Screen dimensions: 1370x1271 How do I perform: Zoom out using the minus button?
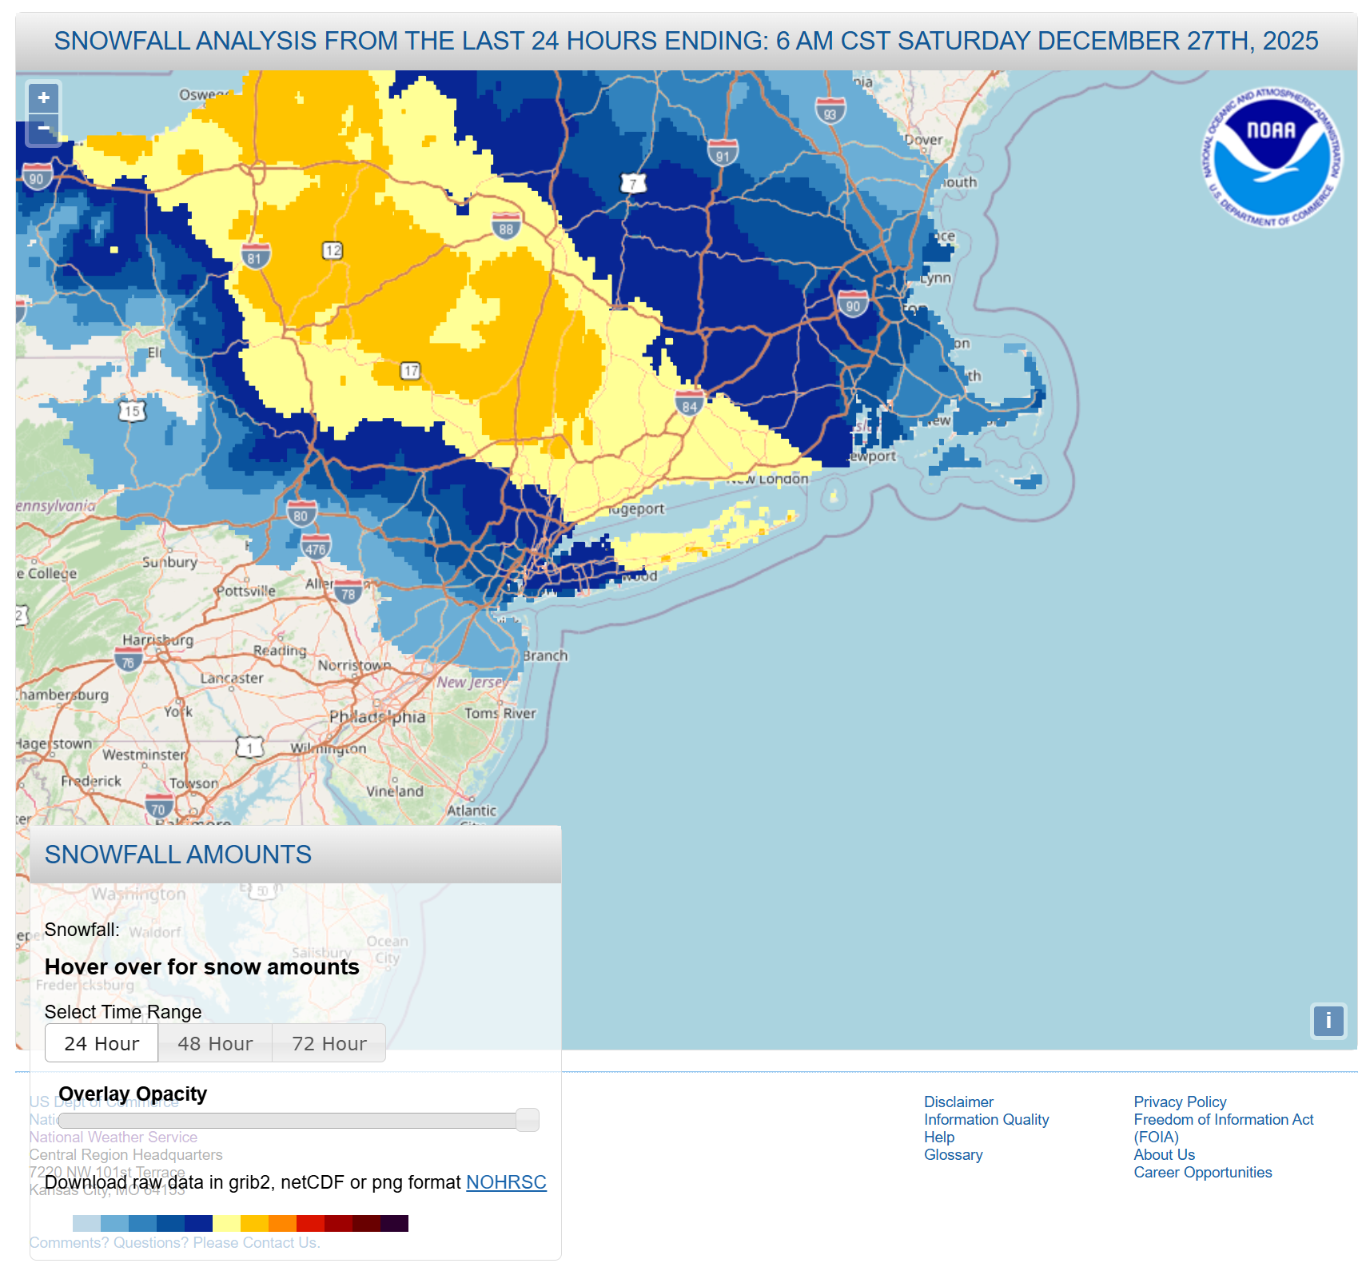pos(44,129)
